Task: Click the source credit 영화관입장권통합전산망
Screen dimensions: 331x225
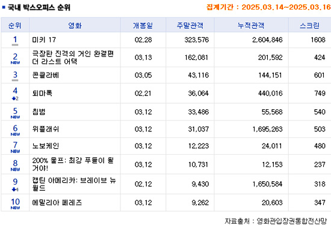Action: click(x=291, y=221)
